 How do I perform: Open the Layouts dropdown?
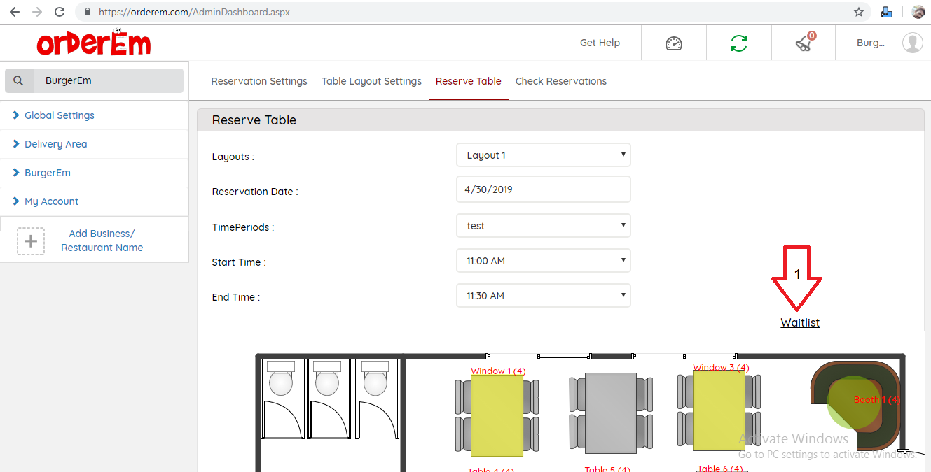tap(543, 155)
